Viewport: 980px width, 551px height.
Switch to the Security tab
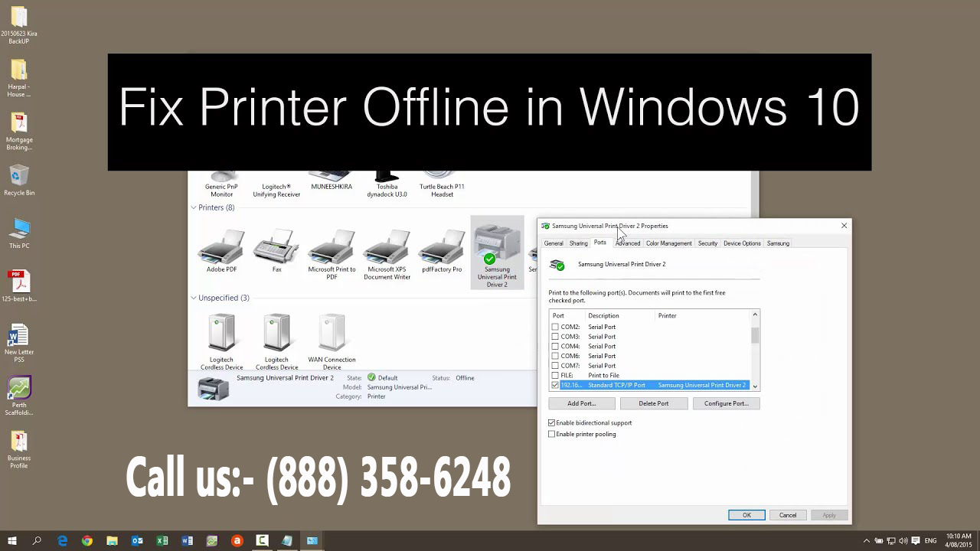pyautogui.click(x=707, y=243)
